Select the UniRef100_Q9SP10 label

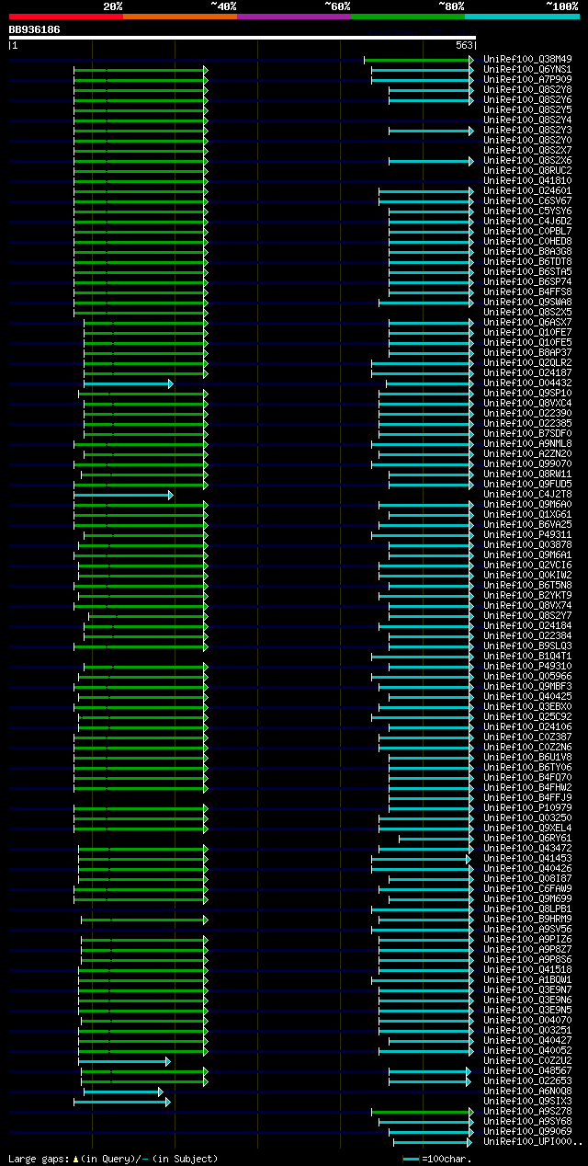pos(529,394)
